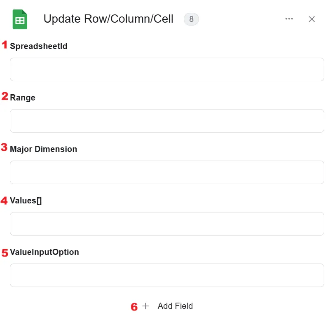Viewport: 330px width, 329px height.
Task: Click the red number 1 annotation
Action: (5, 44)
